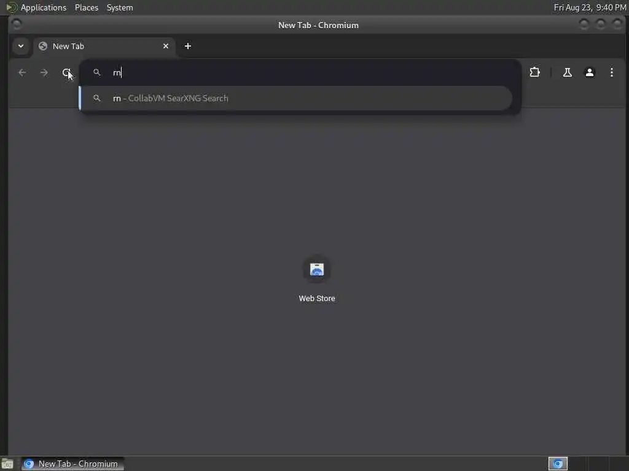Click the search magnifier in address bar
Viewport: 629px width, 471px height.
[96, 72]
